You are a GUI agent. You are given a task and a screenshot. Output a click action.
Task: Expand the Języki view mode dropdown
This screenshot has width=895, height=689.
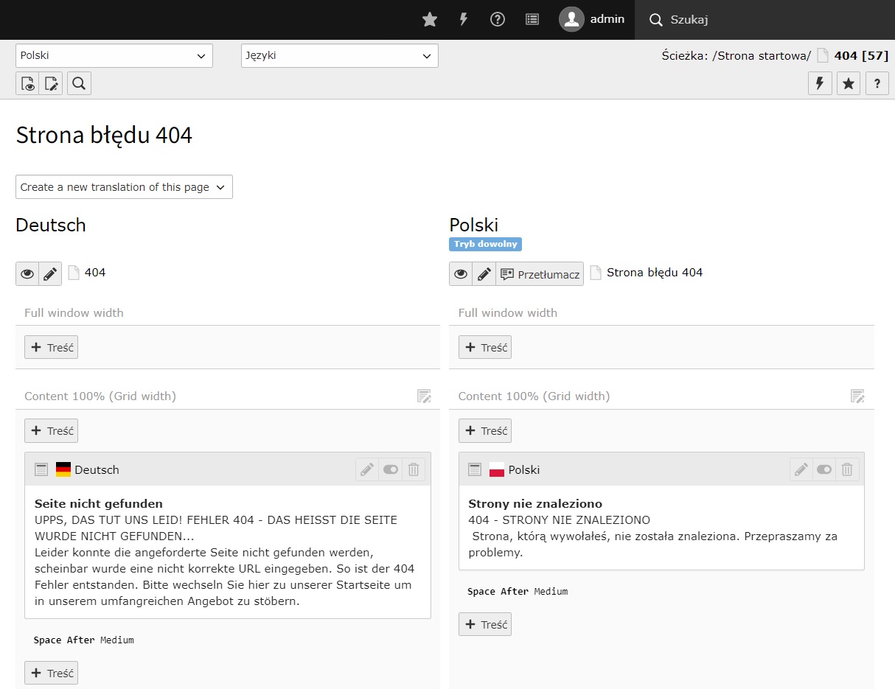[x=339, y=56]
